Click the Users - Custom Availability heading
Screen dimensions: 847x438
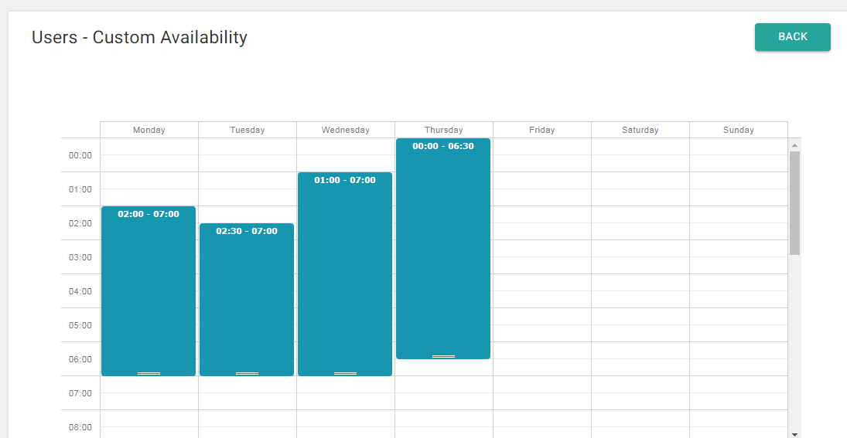click(x=139, y=37)
